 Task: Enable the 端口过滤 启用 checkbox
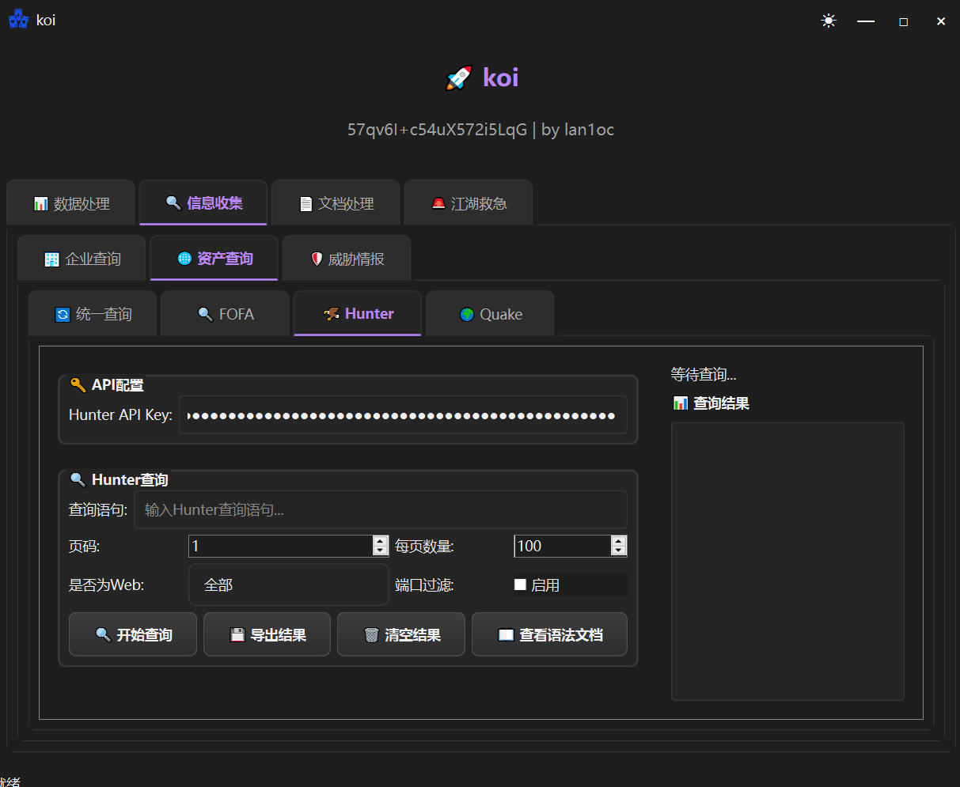tap(520, 585)
